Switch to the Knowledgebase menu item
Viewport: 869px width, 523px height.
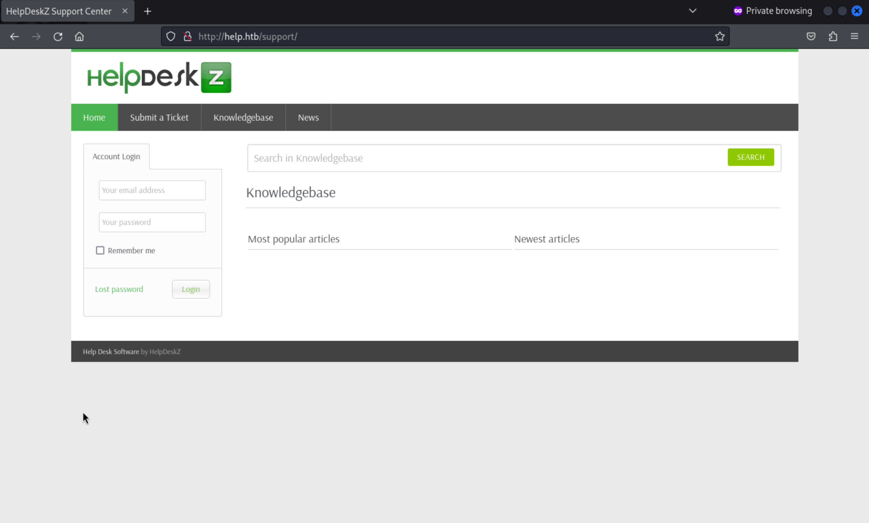tap(243, 117)
